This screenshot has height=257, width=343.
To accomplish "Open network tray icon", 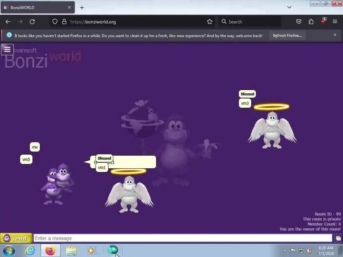I will point(301,251).
